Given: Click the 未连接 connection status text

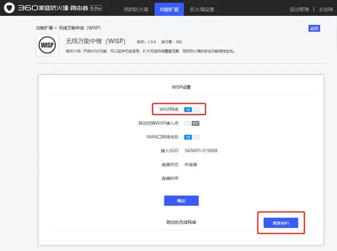Looking at the screenshot, I should pos(191,164).
